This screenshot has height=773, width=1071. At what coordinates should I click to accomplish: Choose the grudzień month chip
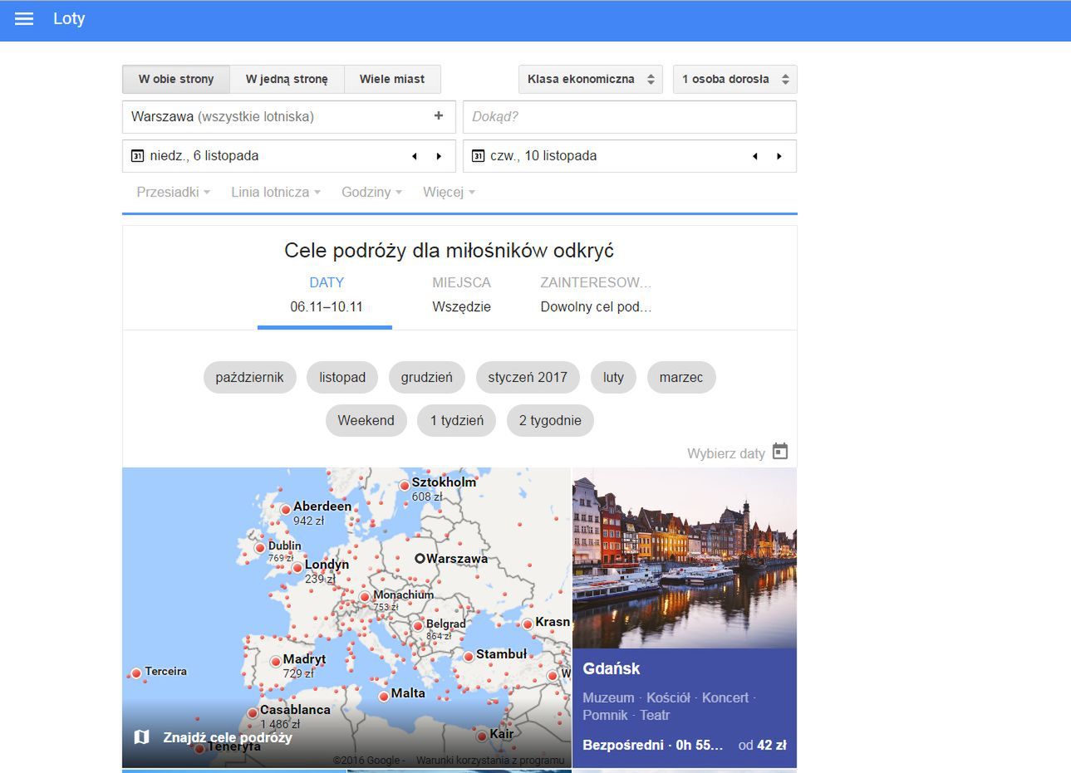pos(426,378)
